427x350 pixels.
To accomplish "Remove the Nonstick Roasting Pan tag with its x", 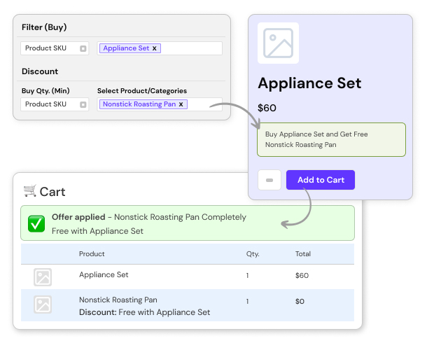I will click(181, 104).
